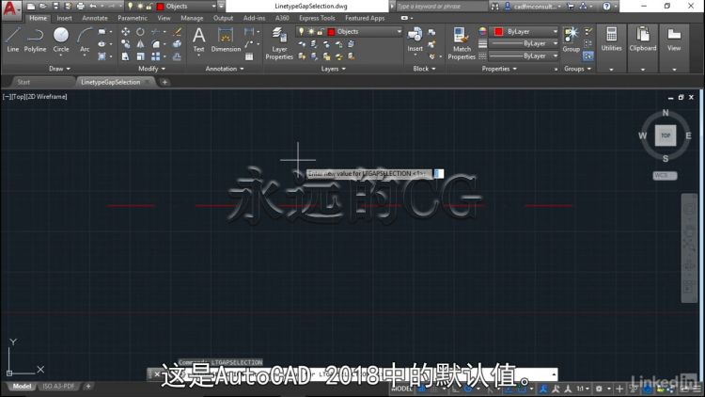The height and width of the screenshot is (397, 705).
Task: Switch to the Annotate ribbon tab
Action: (95, 18)
